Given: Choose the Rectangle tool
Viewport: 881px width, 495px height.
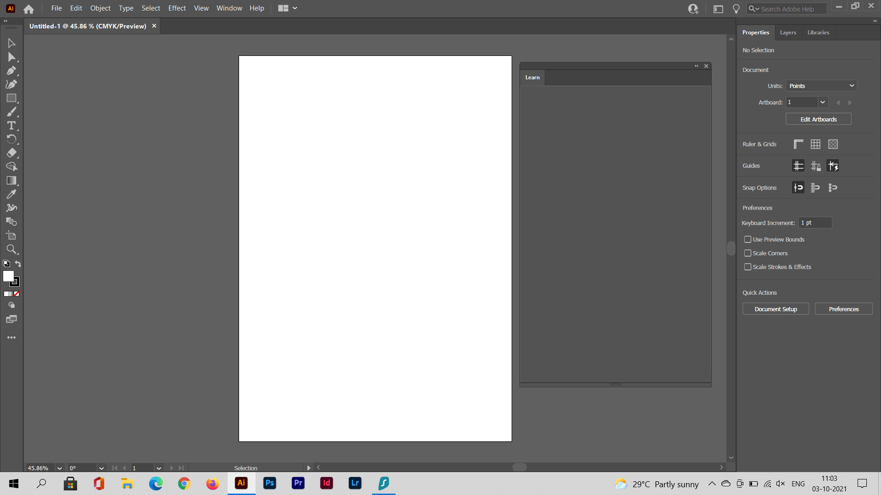Looking at the screenshot, I should [x=11, y=98].
